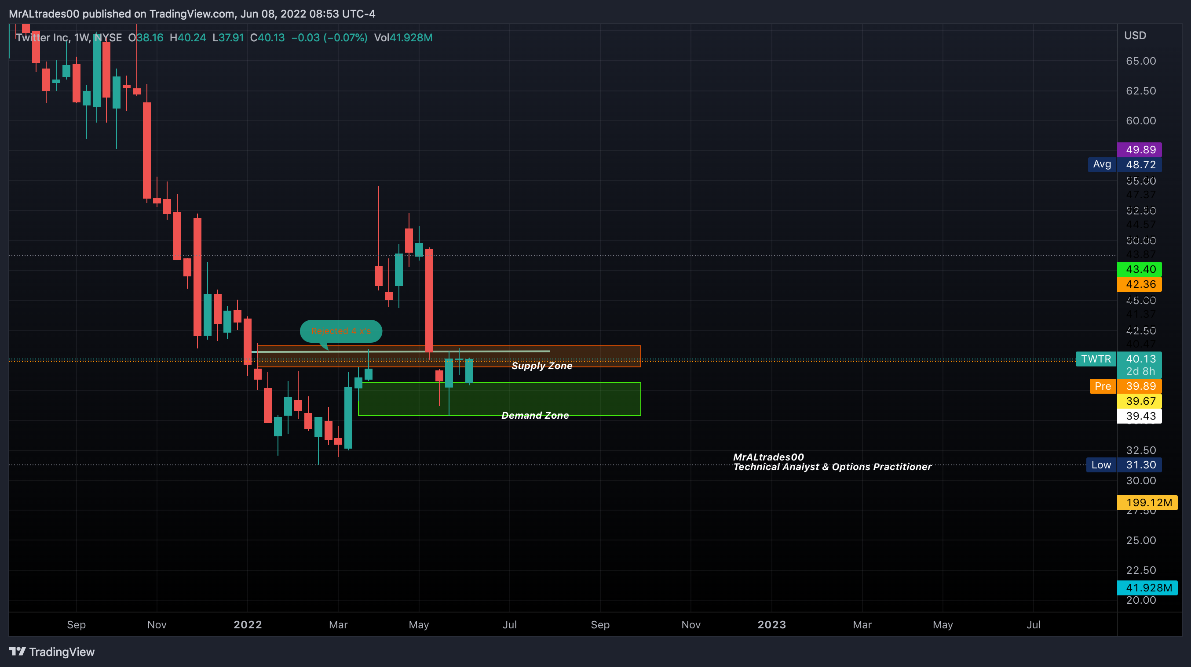Image resolution: width=1191 pixels, height=667 pixels.
Task: Click the orange 42.36 price label
Action: tap(1139, 284)
